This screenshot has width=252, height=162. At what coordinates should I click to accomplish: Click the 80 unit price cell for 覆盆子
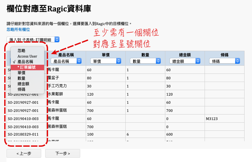106,78
